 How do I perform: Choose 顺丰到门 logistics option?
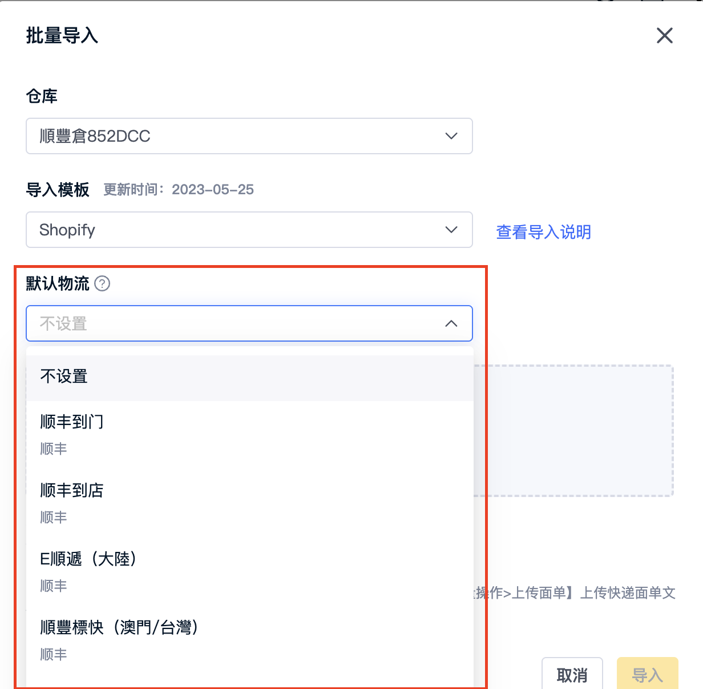(x=250, y=435)
